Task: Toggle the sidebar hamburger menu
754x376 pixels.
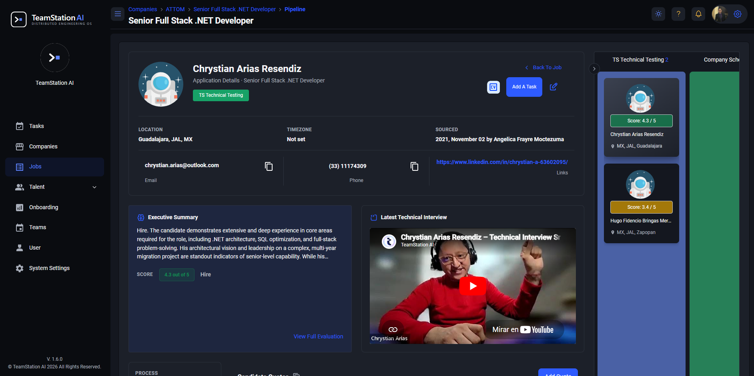Action: 118,14
